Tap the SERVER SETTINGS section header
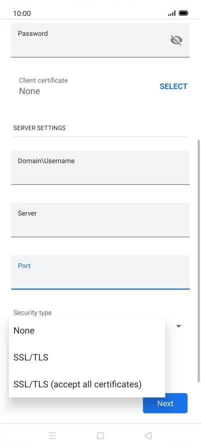201x448 pixels. [x=39, y=128]
